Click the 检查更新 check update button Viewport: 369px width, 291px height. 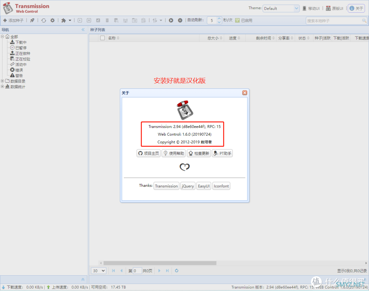[199, 153]
